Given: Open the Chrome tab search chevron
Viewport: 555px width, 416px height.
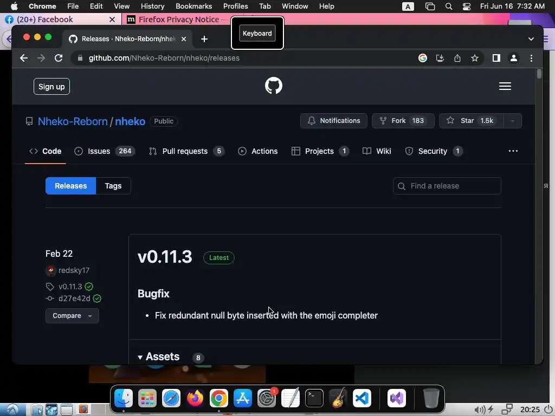Looking at the screenshot, I should [x=531, y=39].
